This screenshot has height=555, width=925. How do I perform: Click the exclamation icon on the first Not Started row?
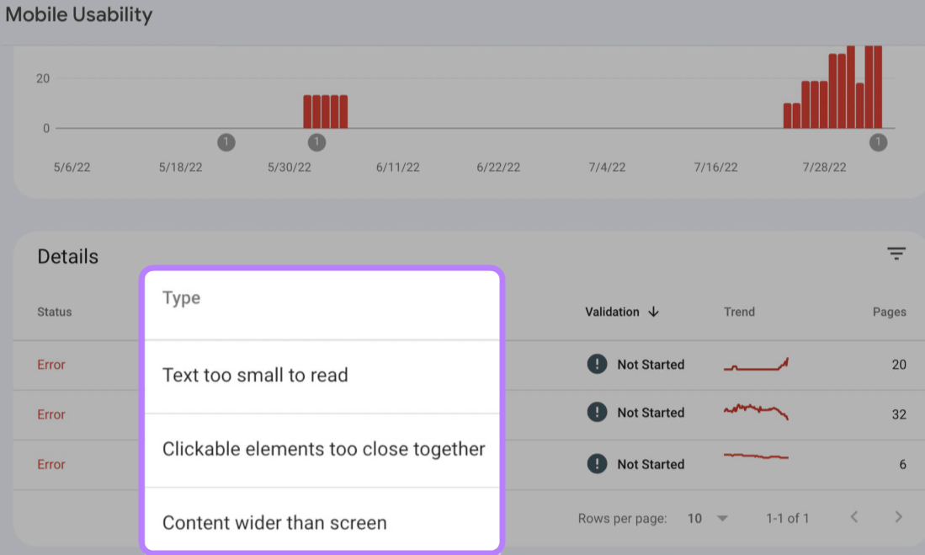click(597, 364)
